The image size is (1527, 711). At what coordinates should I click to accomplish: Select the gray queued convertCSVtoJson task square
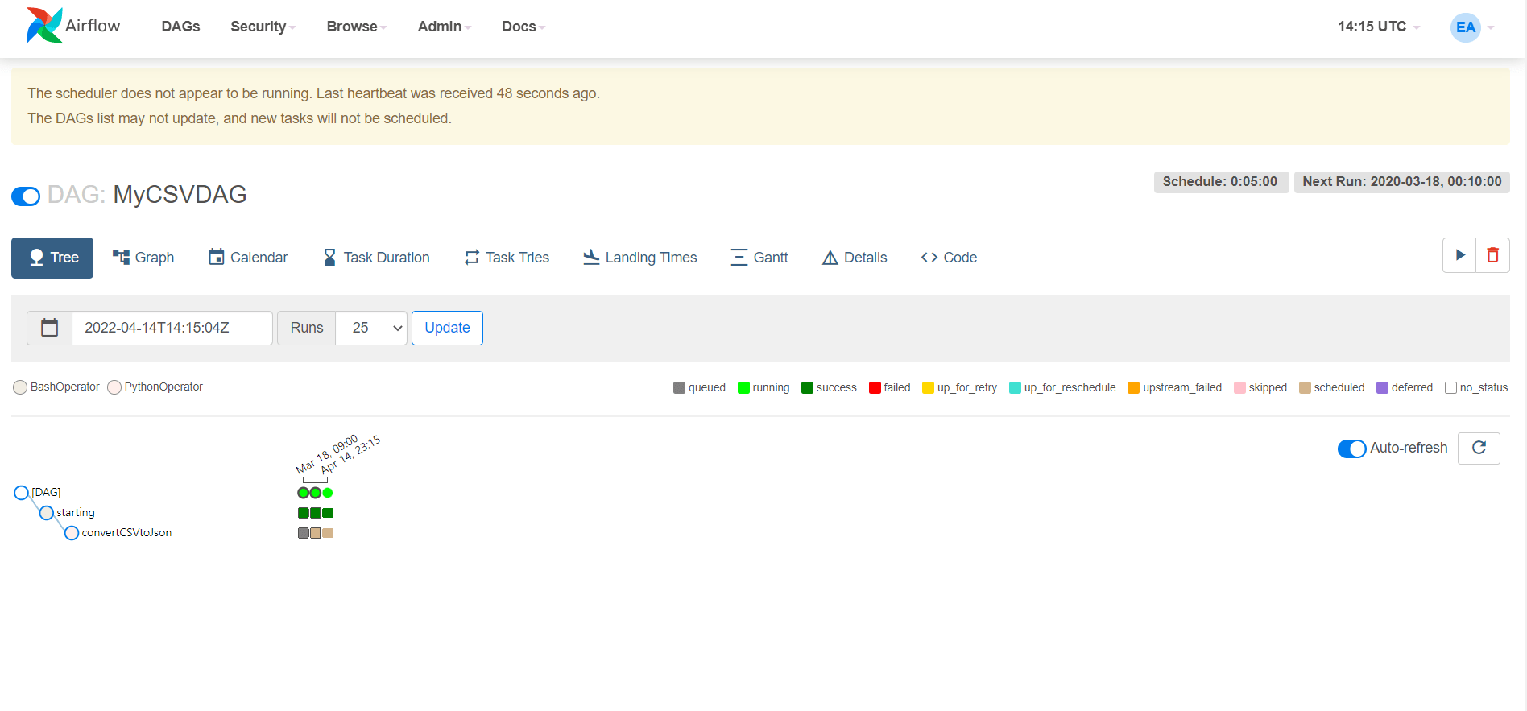[304, 533]
